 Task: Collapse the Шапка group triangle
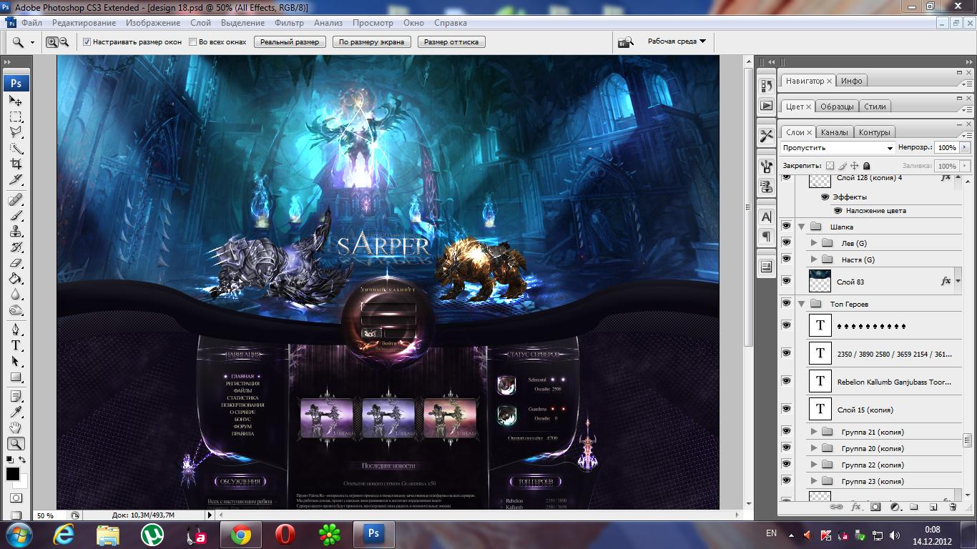click(801, 227)
